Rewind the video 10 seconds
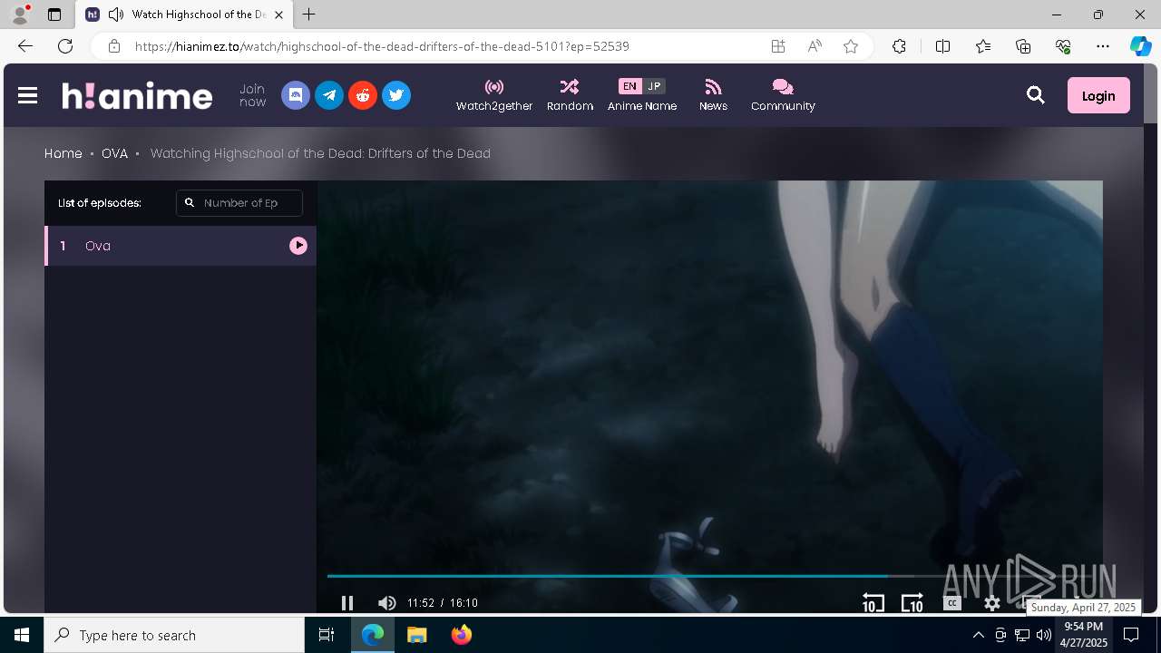 [x=873, y=603]
